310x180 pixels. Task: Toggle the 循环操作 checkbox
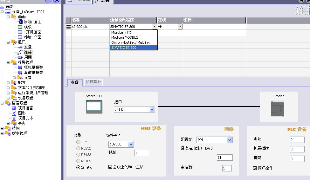pyautogui.click(x=255, y=168)
